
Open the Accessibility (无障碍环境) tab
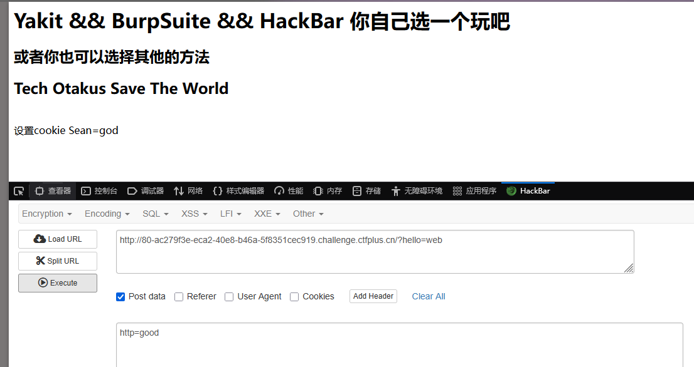point(417,191)
